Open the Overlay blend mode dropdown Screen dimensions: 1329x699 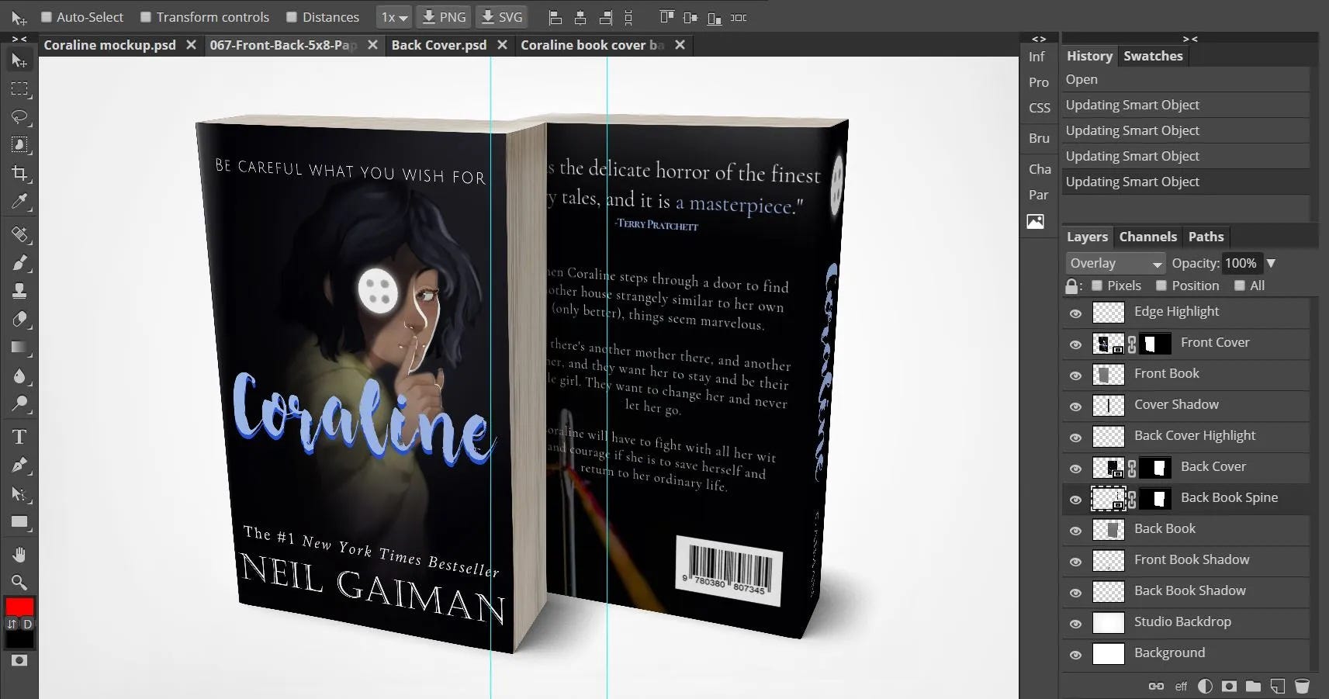1116,263
